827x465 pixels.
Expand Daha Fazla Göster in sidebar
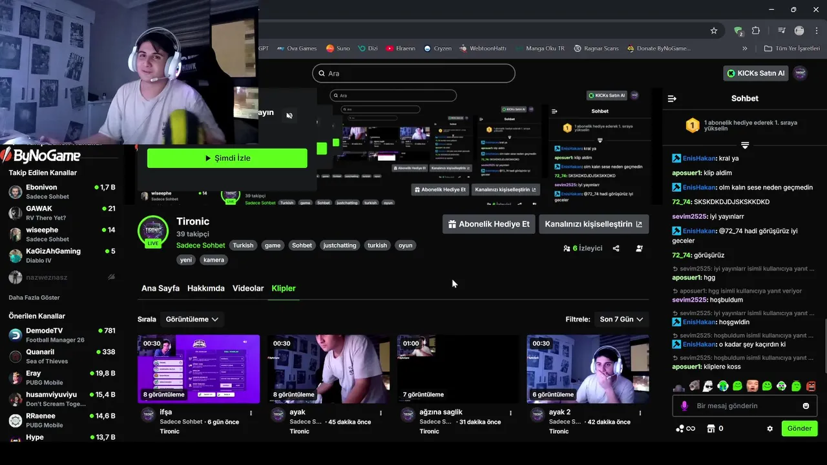[x=34, y=298]
